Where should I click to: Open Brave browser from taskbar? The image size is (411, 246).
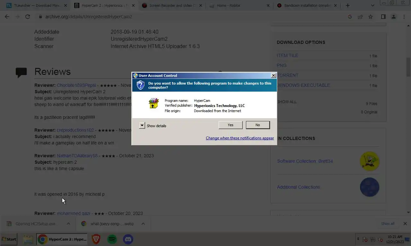click(96, 239)
